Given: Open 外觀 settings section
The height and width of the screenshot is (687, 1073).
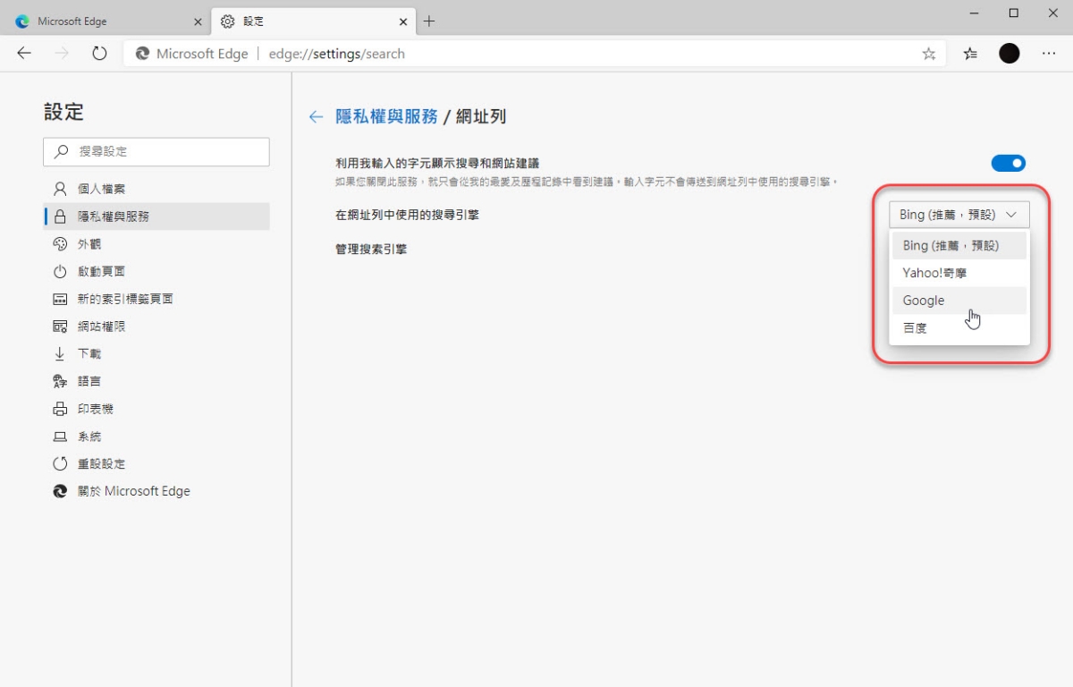Looking at the screenshot, I should pyautogui.click(x=156, y=244).
